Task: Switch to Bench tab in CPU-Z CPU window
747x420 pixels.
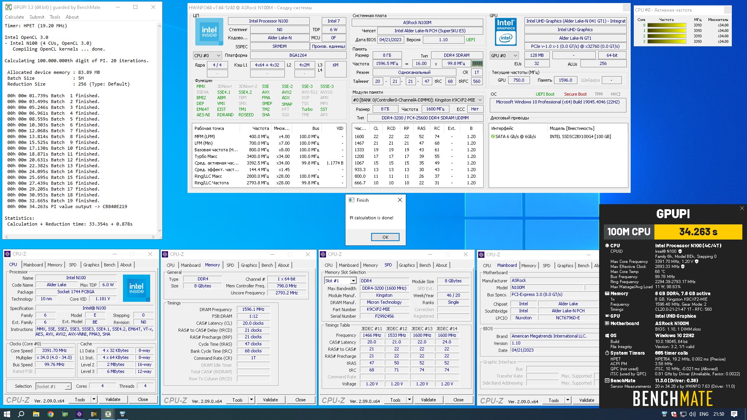Action: (109, 265)
